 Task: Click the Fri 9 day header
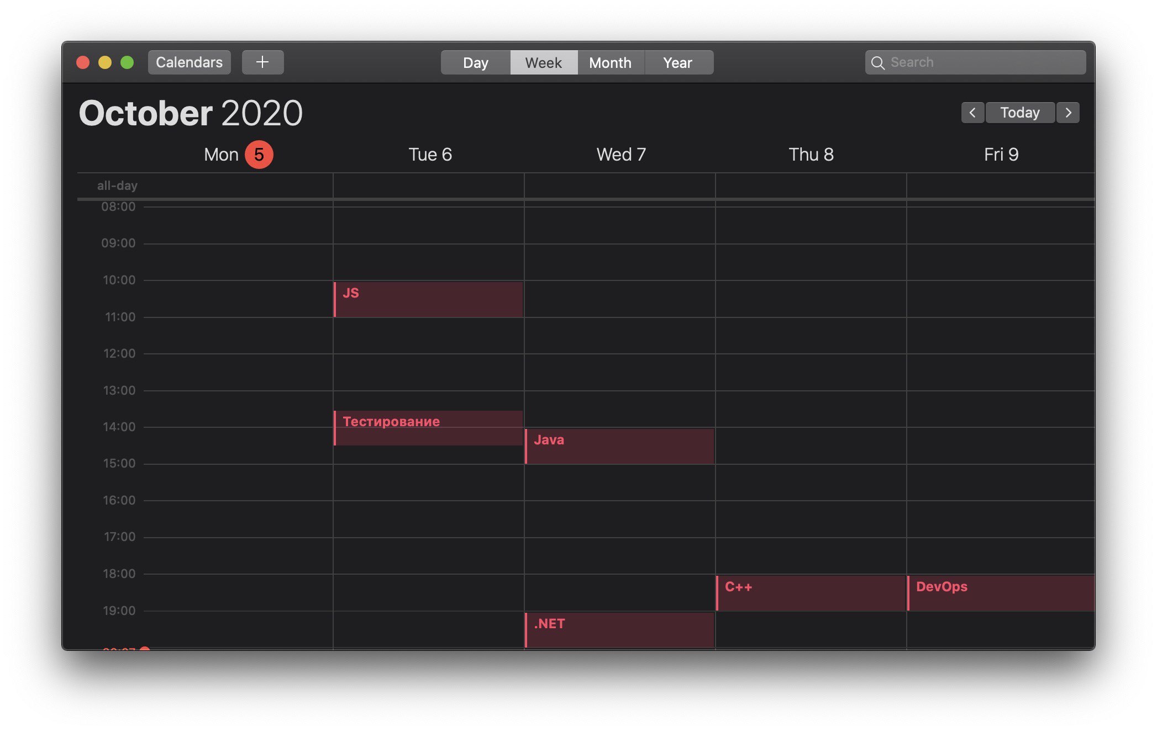point(1001,155)
